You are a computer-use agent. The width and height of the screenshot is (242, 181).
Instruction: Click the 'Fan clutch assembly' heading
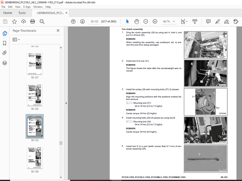tap(132, 29)
